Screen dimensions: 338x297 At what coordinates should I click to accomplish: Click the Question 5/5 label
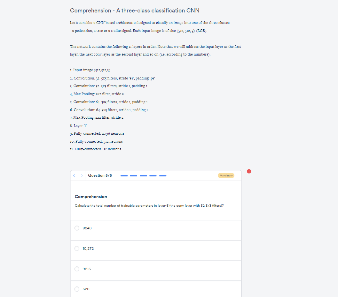pyautogui.click(x=99, y=175)
